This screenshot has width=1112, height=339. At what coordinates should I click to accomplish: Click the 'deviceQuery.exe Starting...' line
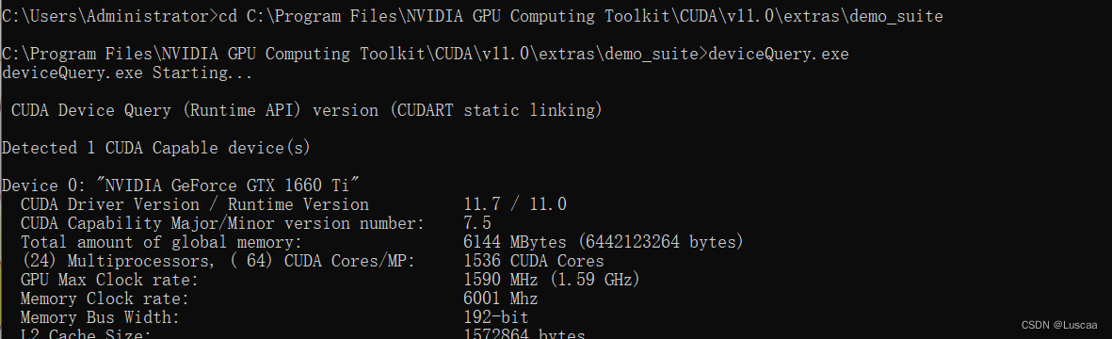point(127,73)
